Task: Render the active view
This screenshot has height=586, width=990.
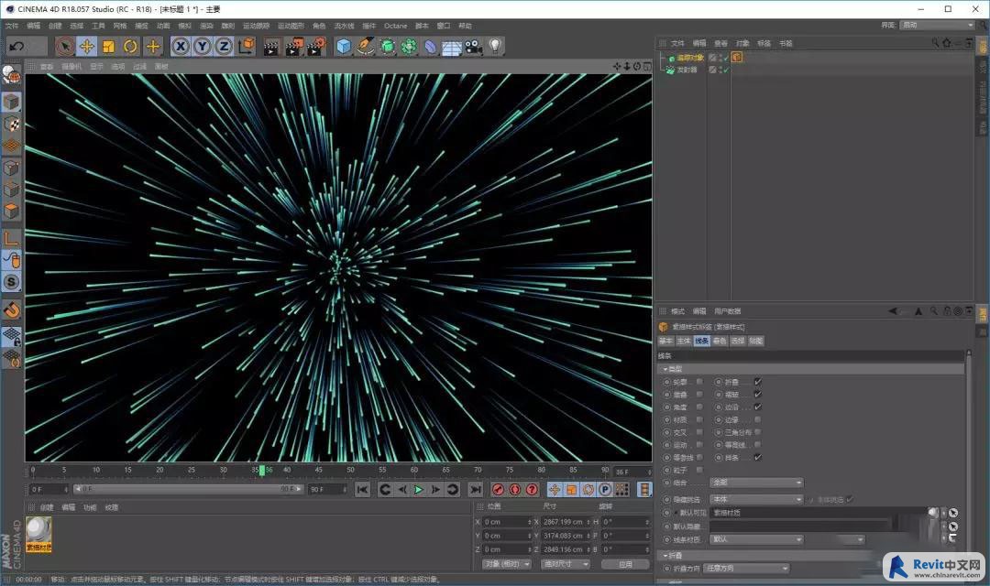Action: tap(270, 47)
